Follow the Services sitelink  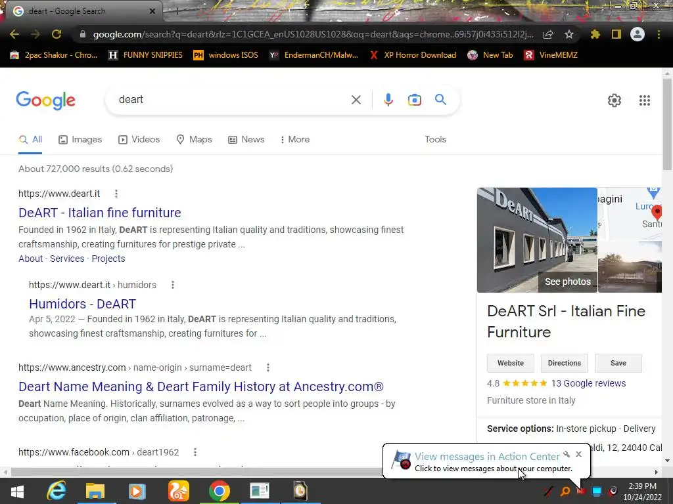tap(67, 259)
